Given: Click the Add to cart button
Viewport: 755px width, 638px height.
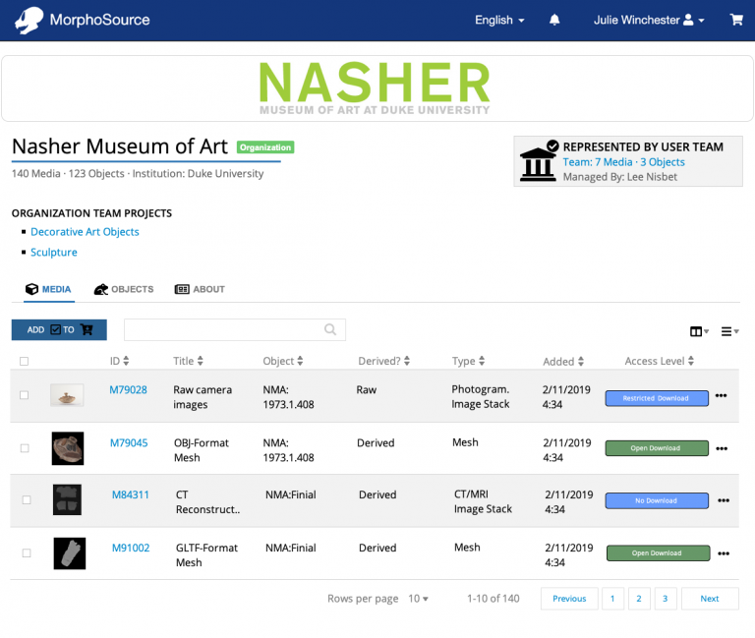Looking at the screenshot, I should (59, 330).
